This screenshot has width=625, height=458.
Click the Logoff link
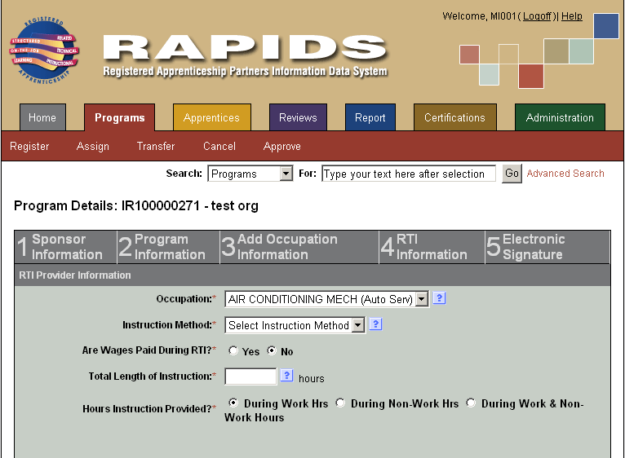pos(537,16)
